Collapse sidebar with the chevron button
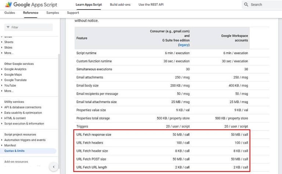The height and width of the screenshot is (174, 282). click(54, 167)
